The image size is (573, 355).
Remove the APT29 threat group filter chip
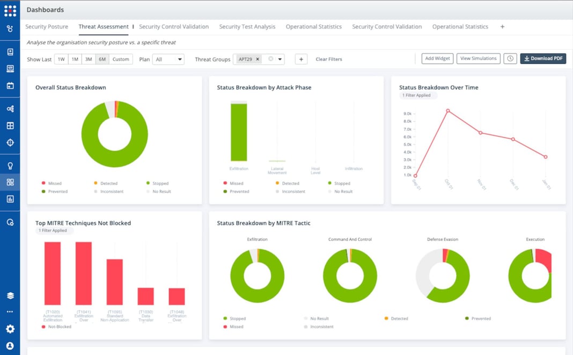click(x=258, y=59)
